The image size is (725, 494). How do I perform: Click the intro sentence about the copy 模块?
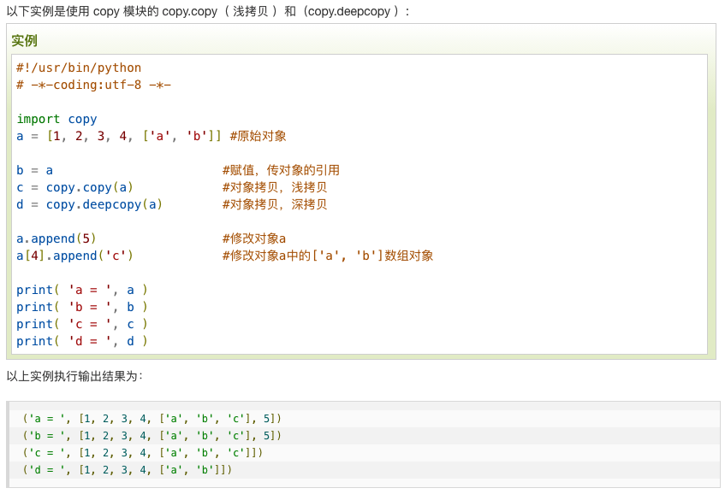tap(208, 11)
